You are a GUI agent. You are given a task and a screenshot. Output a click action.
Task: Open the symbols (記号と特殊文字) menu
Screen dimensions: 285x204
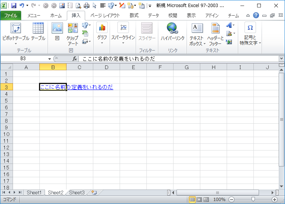(x=250, y=34)
